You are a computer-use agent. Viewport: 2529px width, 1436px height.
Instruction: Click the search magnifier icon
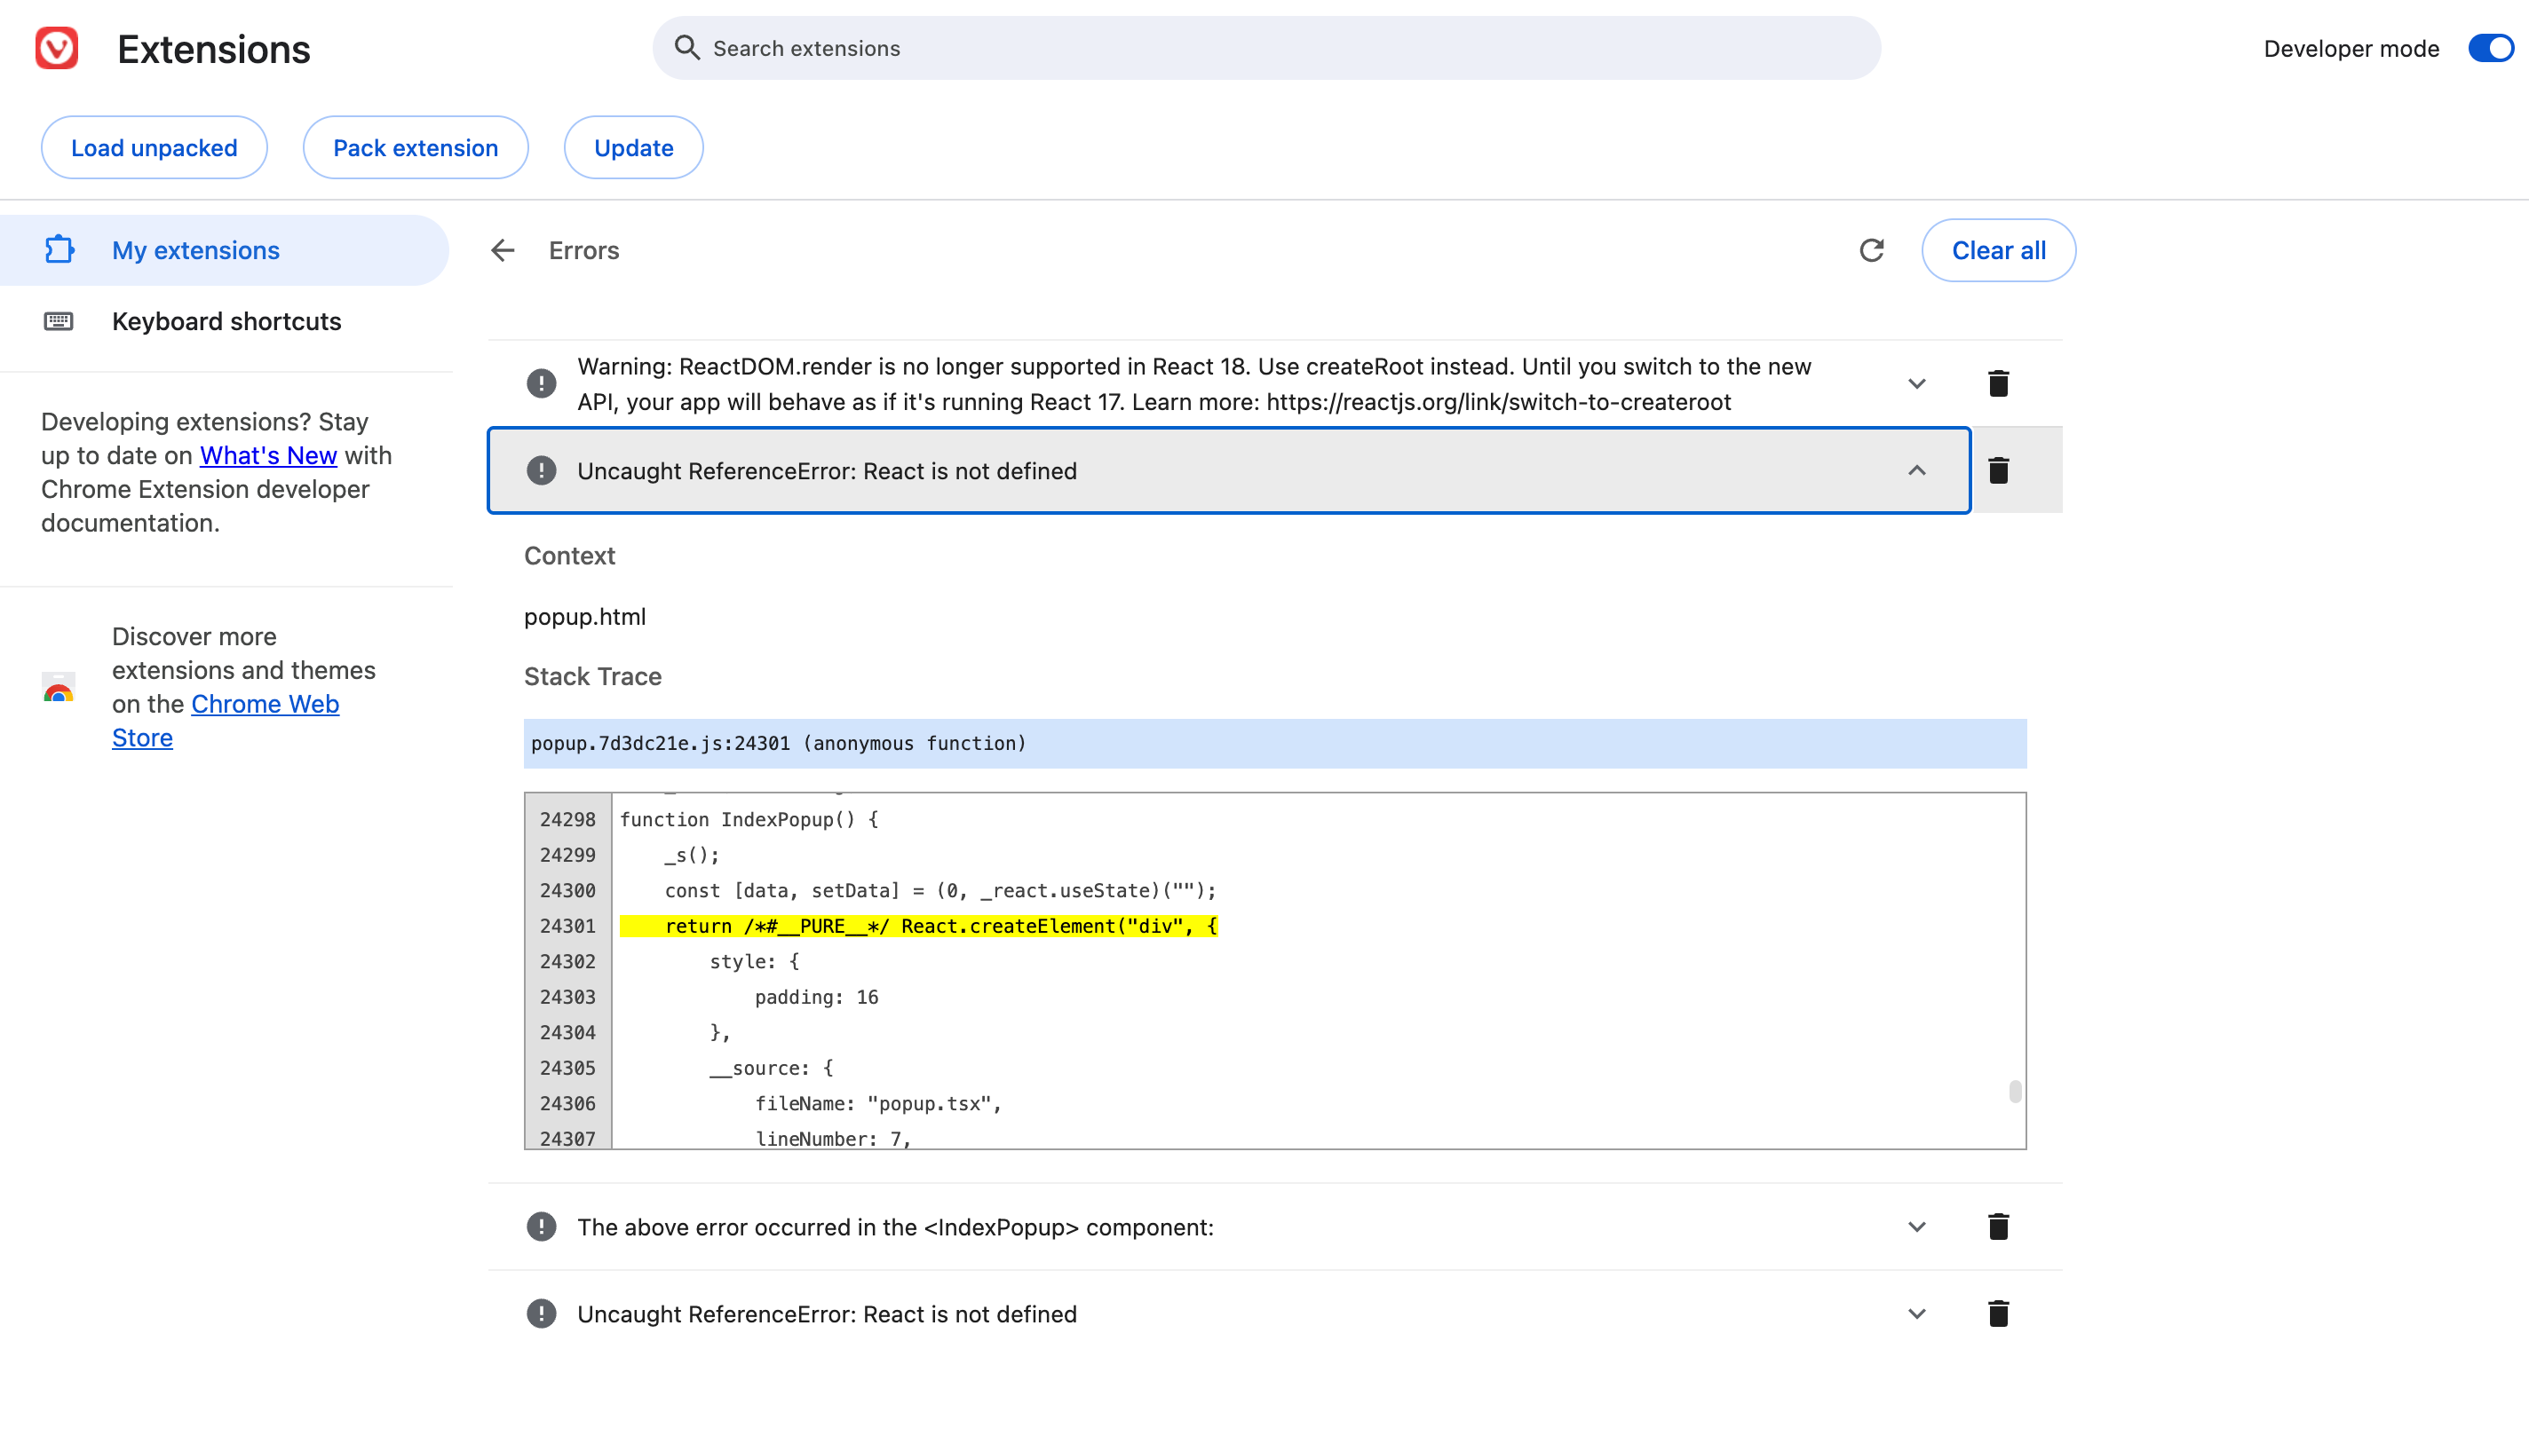click(x=686, y=48)
